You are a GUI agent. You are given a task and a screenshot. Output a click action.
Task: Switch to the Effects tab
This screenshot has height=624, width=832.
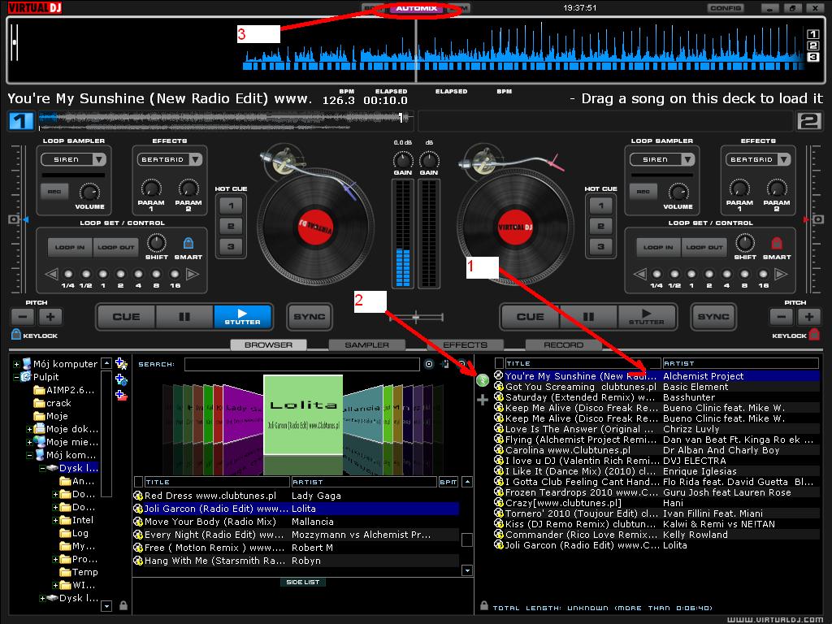tap(465, 344)
